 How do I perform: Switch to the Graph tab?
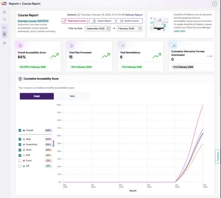(37, 96)
